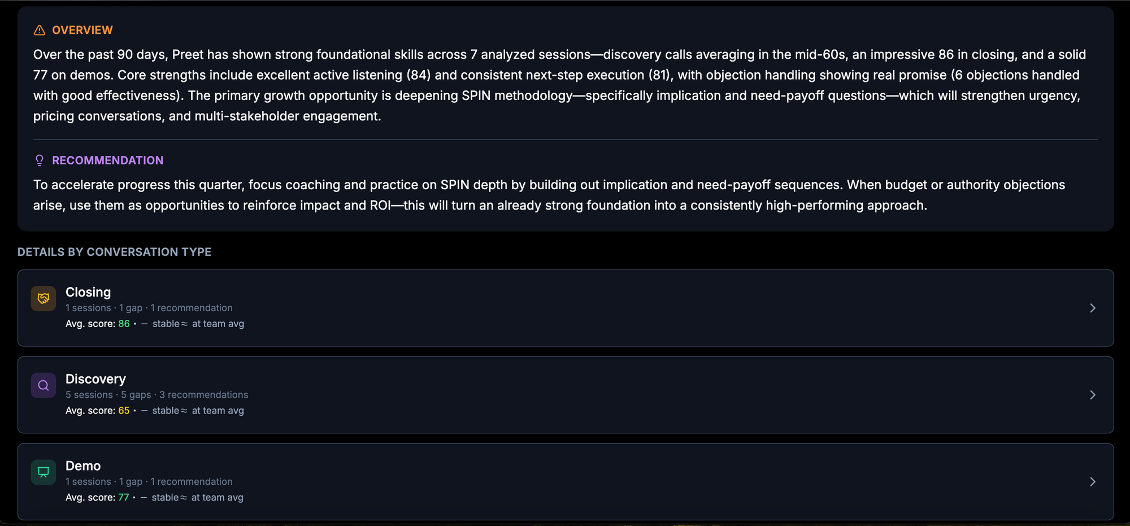Expand the Closing row chevron
The width and height of the screenshot is (1130, 526).
click(1092, 308)
